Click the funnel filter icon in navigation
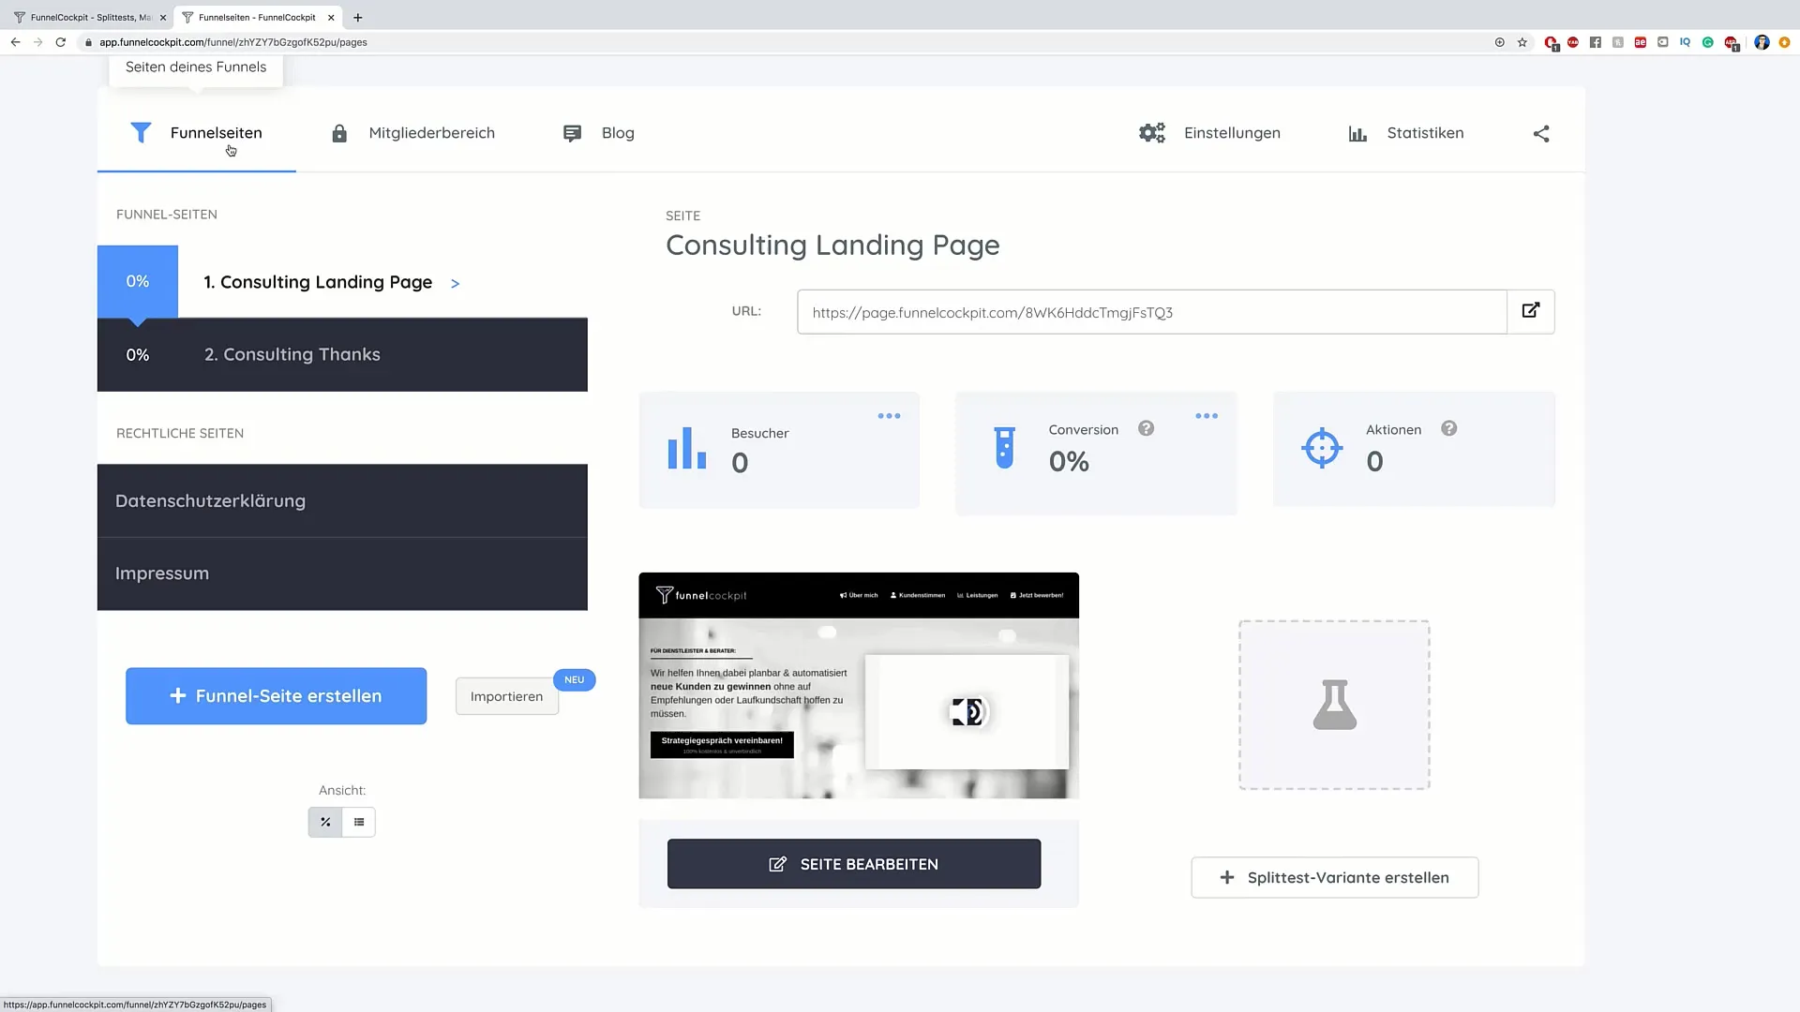Viewport: 1800px width, 1012px height. (x=141, y=132)
